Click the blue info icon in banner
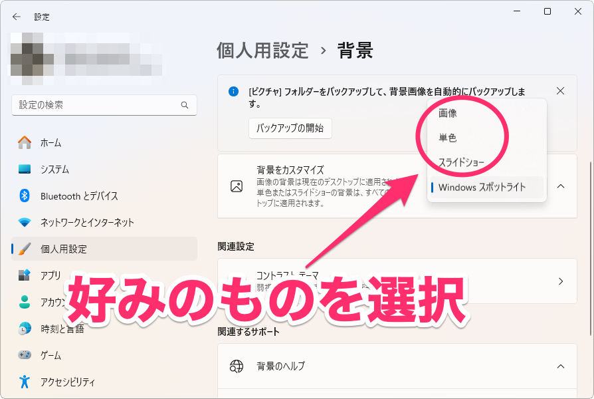 tap(233, 91)
